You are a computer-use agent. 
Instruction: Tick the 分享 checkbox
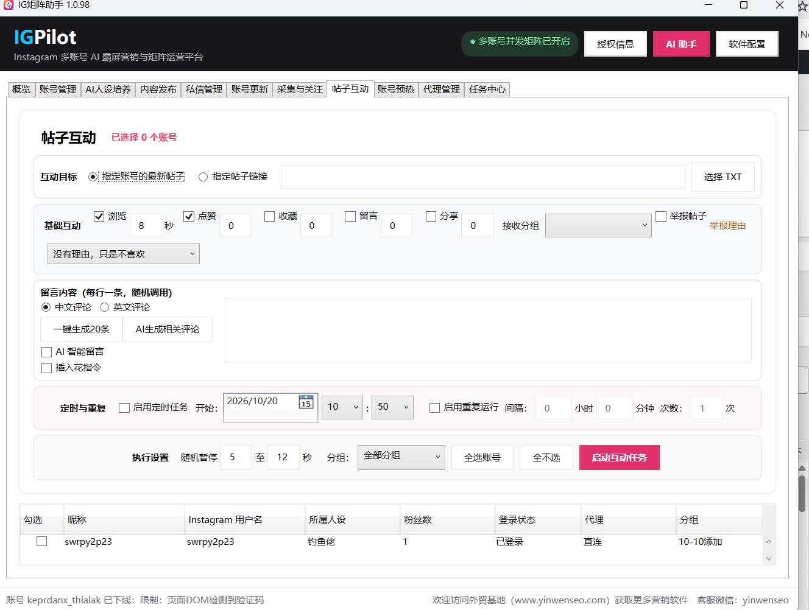pyautogui.click(x=431, y=216)
